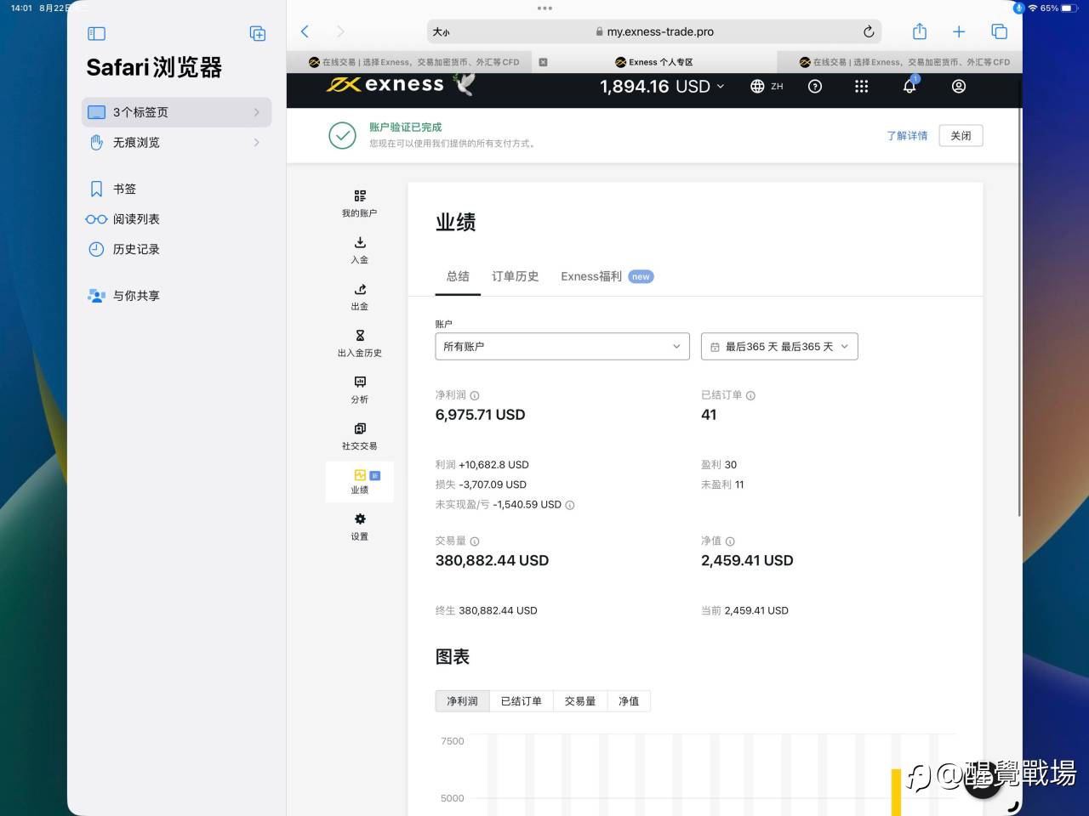The image size is (1089, 816).
Task: Open the Exness help question mark icon
Action: pyautogui.click(x=815, y=86)
